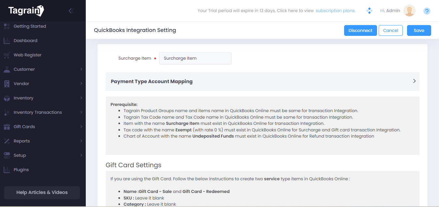The image size is (439, 207).
Task: Save the QuickBooks integration settings
Action: point(419,30)
